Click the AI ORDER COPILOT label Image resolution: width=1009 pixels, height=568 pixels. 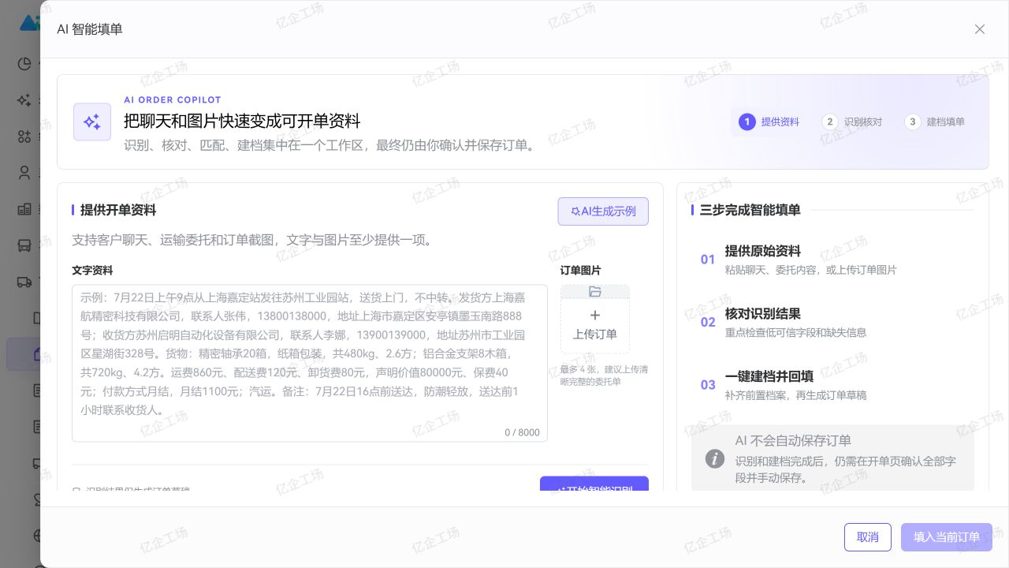173,100
